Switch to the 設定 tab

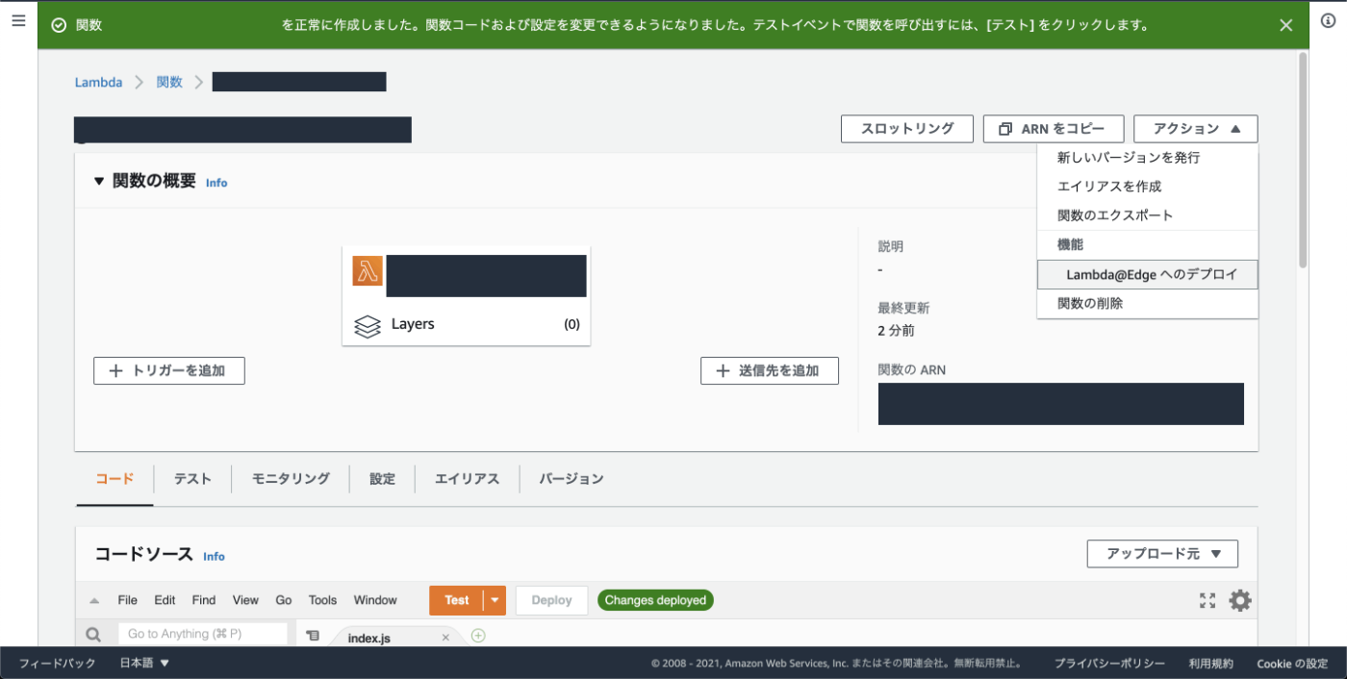point(382,479)
